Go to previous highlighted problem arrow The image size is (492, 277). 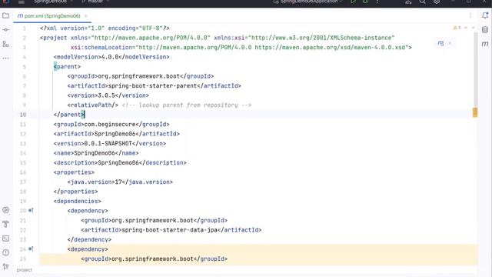point(466,28)
